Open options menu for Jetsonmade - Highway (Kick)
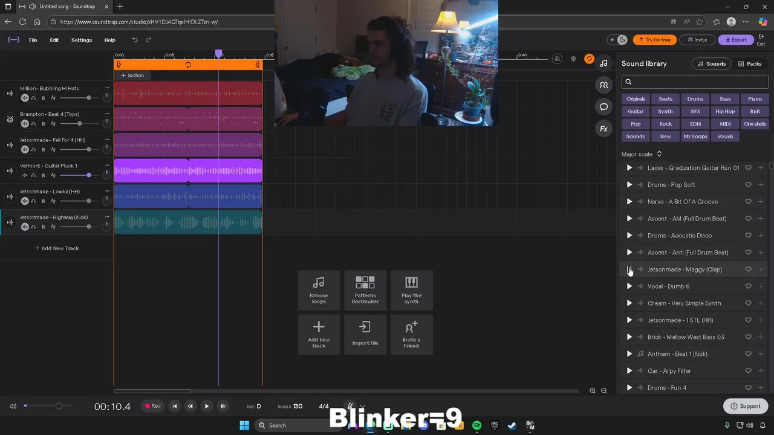Screen dimensions: 774x435 107,217
